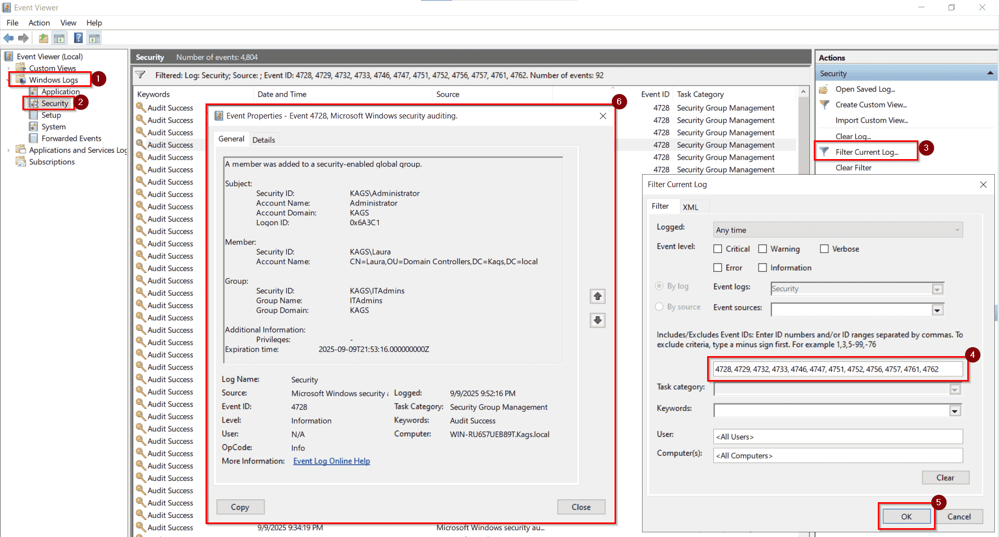Open the Help book icon in the toolbar
The image size is (999, 537).
coord(78,37)
